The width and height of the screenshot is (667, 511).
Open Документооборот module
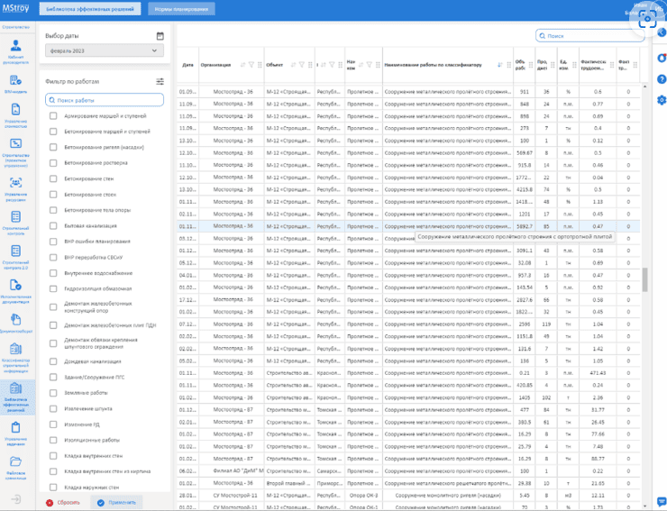pos(15,324)
